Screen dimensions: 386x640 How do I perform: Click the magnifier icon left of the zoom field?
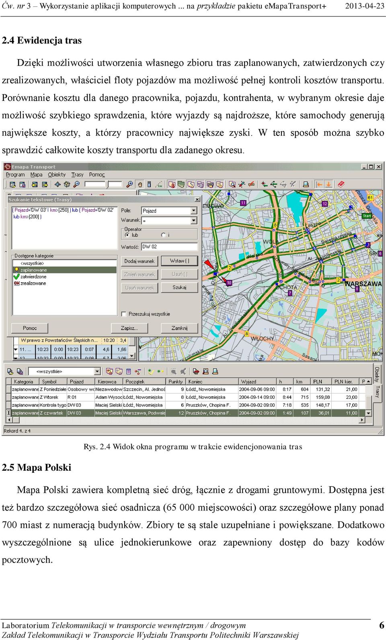pyautogui.click(x=76, y=185)
